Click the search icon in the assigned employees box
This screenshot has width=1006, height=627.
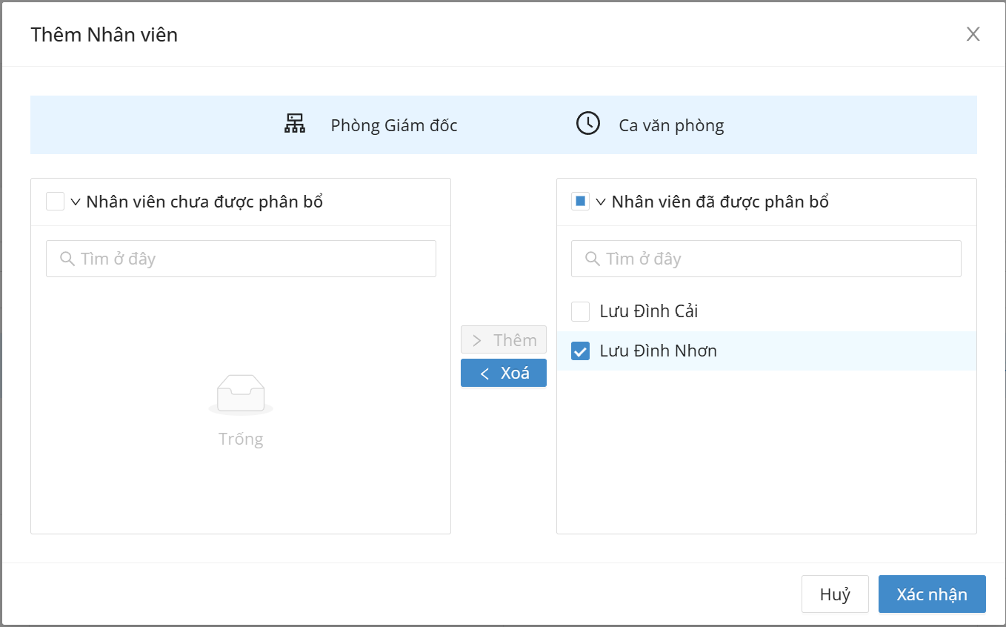(x=593, y=259)
